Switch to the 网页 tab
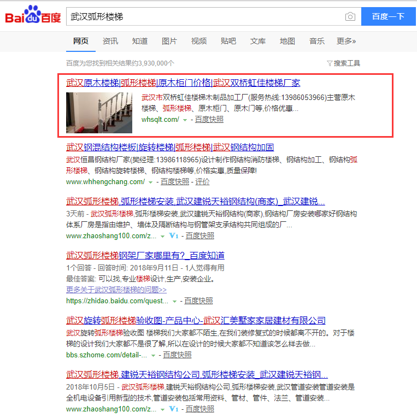This screenshot has width=417, height=418. 81,41
